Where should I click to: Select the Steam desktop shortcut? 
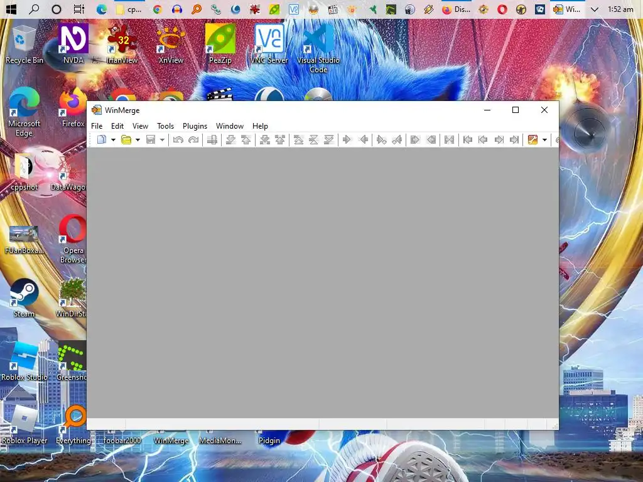(24, 298)
